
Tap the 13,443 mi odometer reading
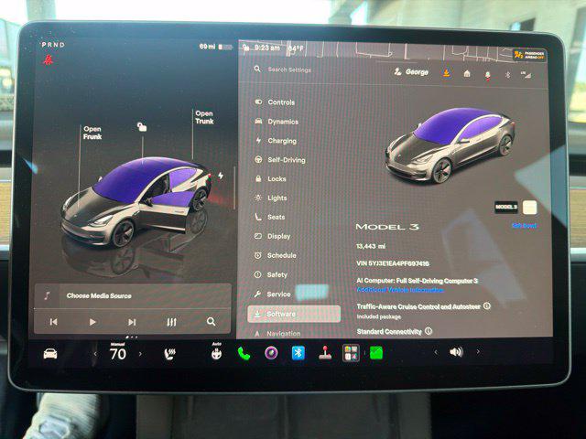tap(370, 246)
